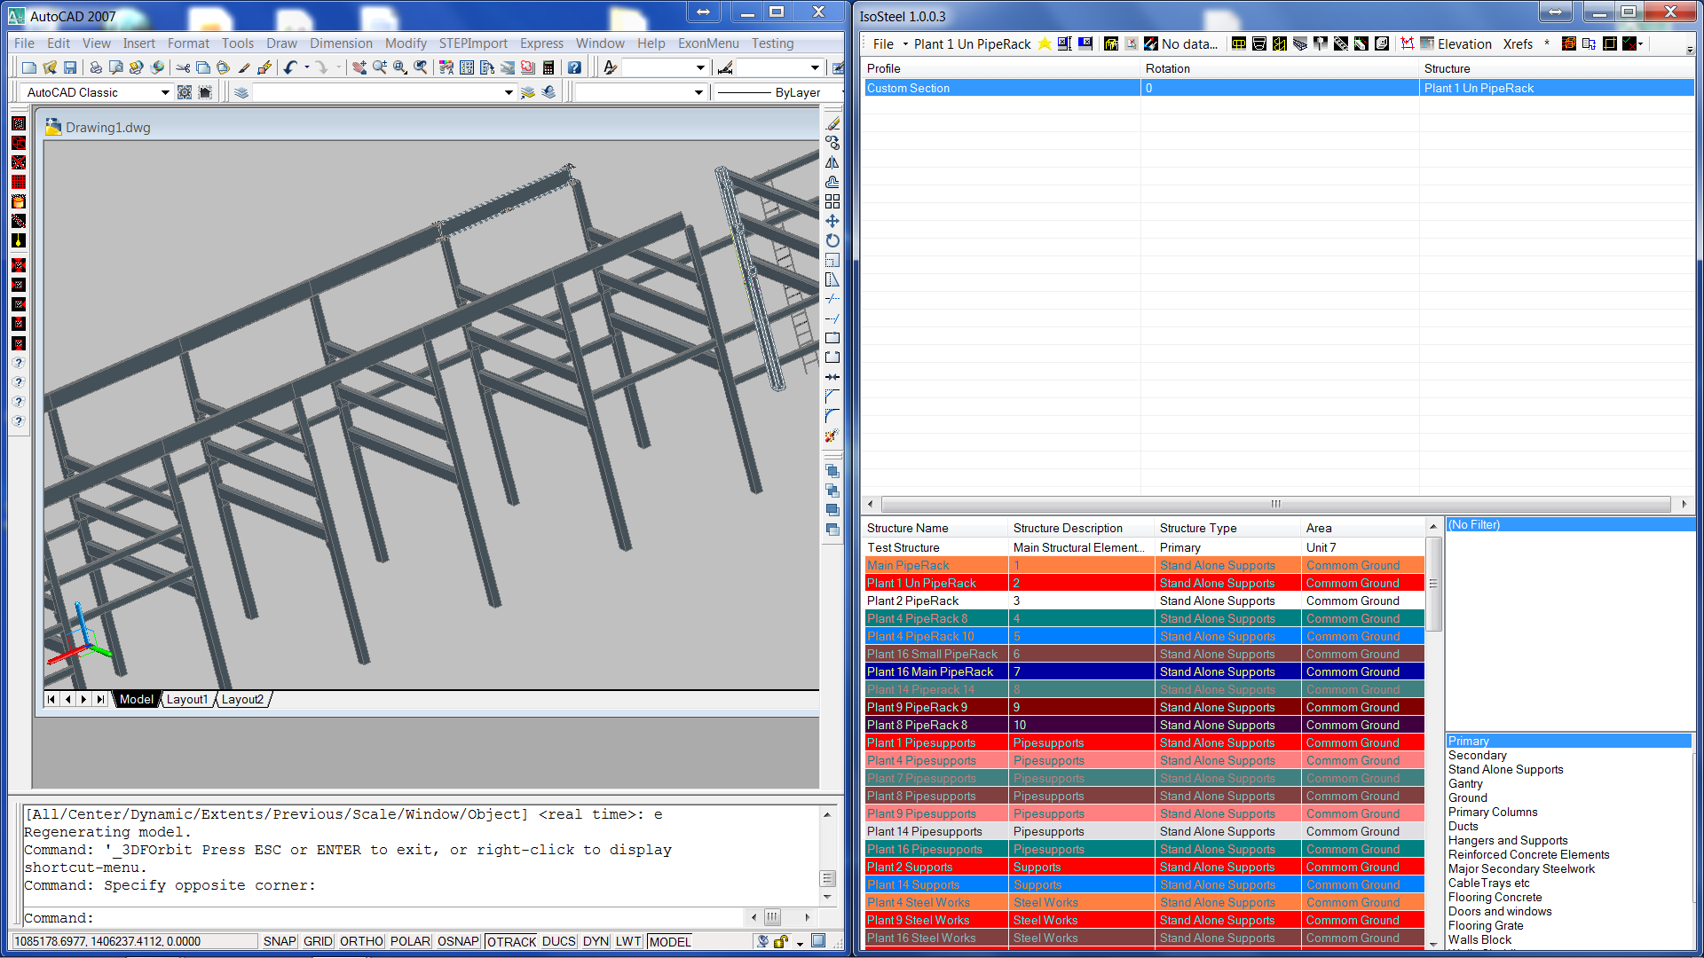Select the Array tool icon

point(832,201)
